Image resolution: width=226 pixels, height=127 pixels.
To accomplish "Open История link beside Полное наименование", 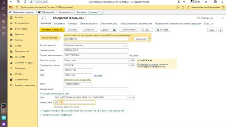I will pos(134,55).
